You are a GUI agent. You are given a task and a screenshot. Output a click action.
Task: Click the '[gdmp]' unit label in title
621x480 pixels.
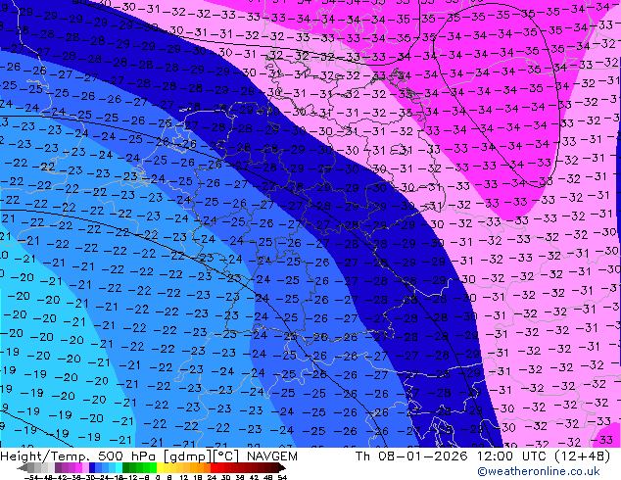[186, 456]
